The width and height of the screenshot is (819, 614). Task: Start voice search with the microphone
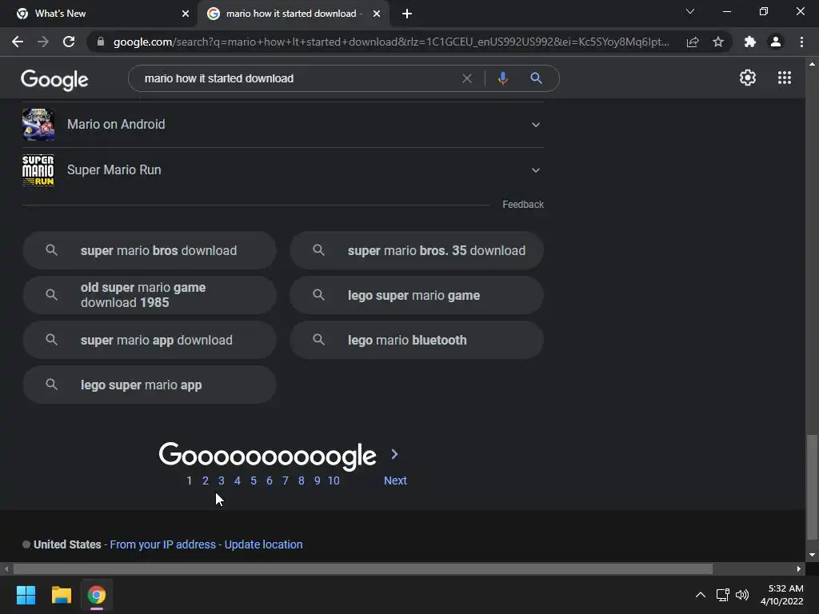pos(502,78)
